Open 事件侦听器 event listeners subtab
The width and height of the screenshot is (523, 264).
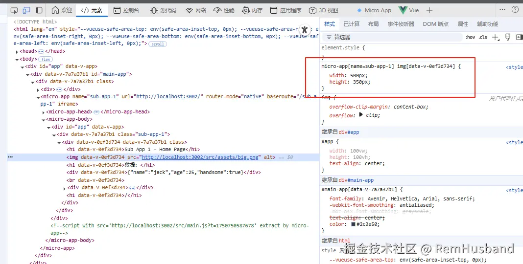click(401, 24)
